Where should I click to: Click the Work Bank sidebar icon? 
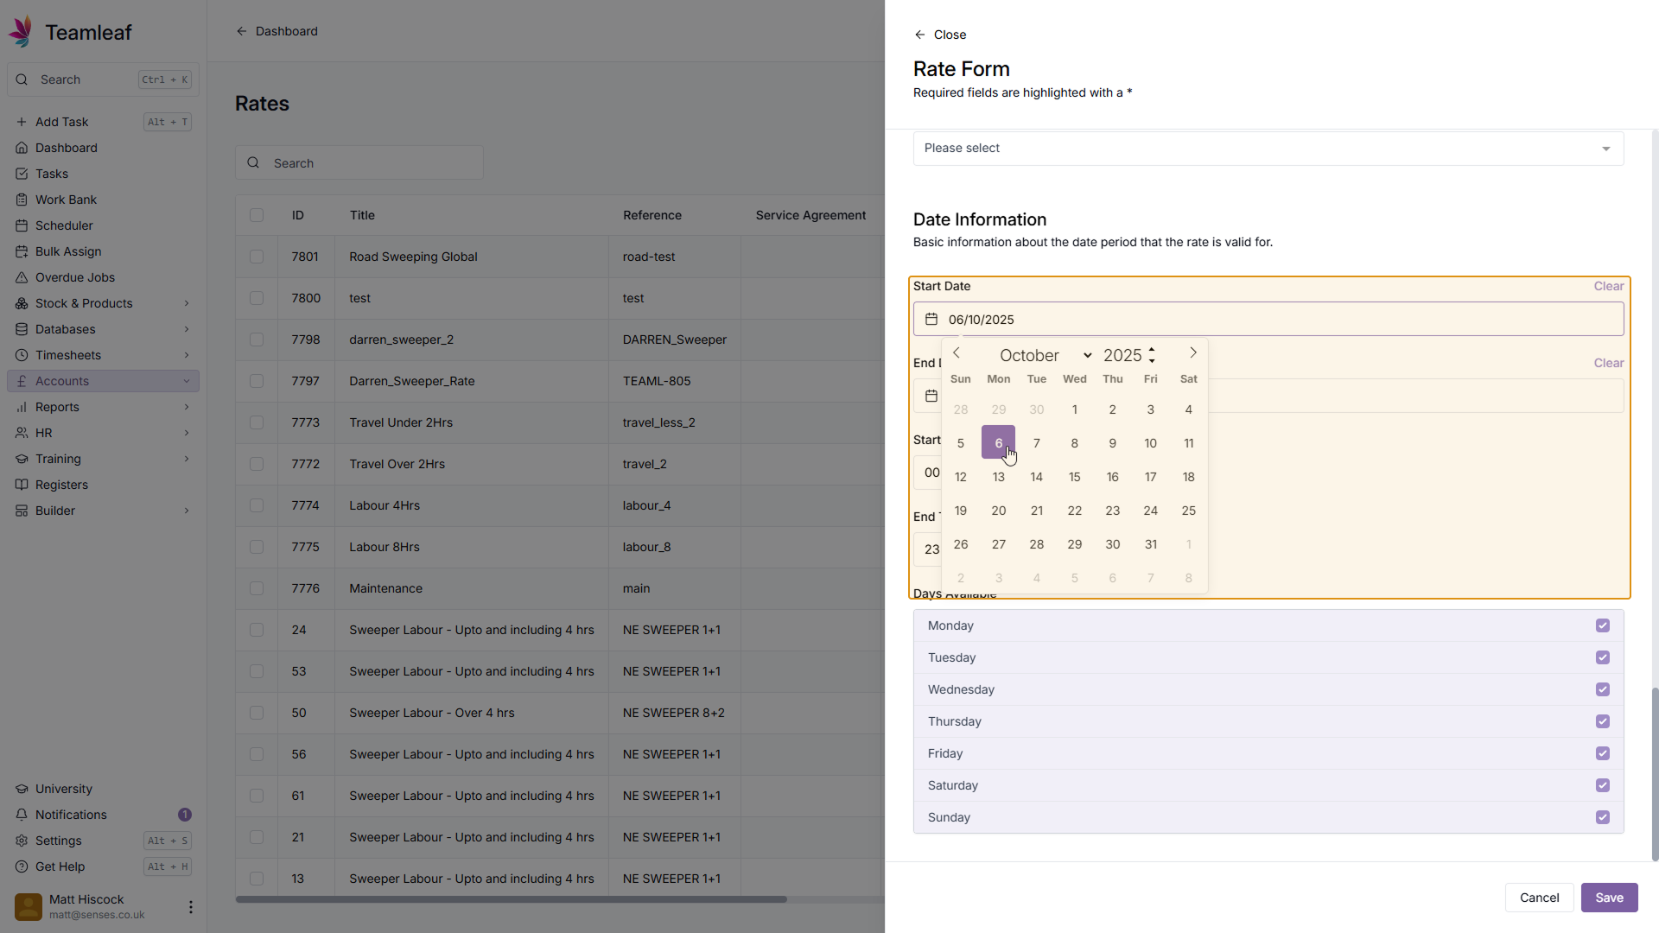[22, 200]
